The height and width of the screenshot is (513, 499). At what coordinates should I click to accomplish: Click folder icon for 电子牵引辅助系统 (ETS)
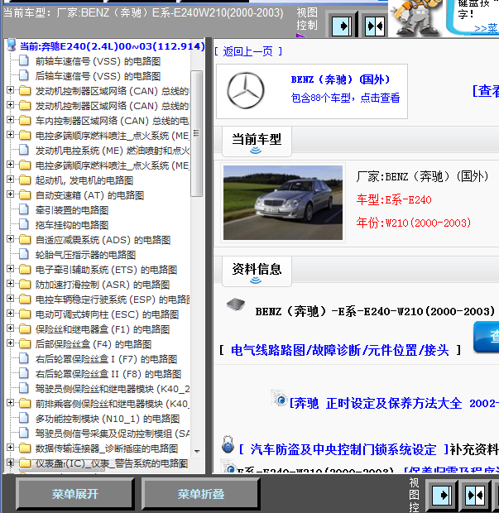click(25, 269)
